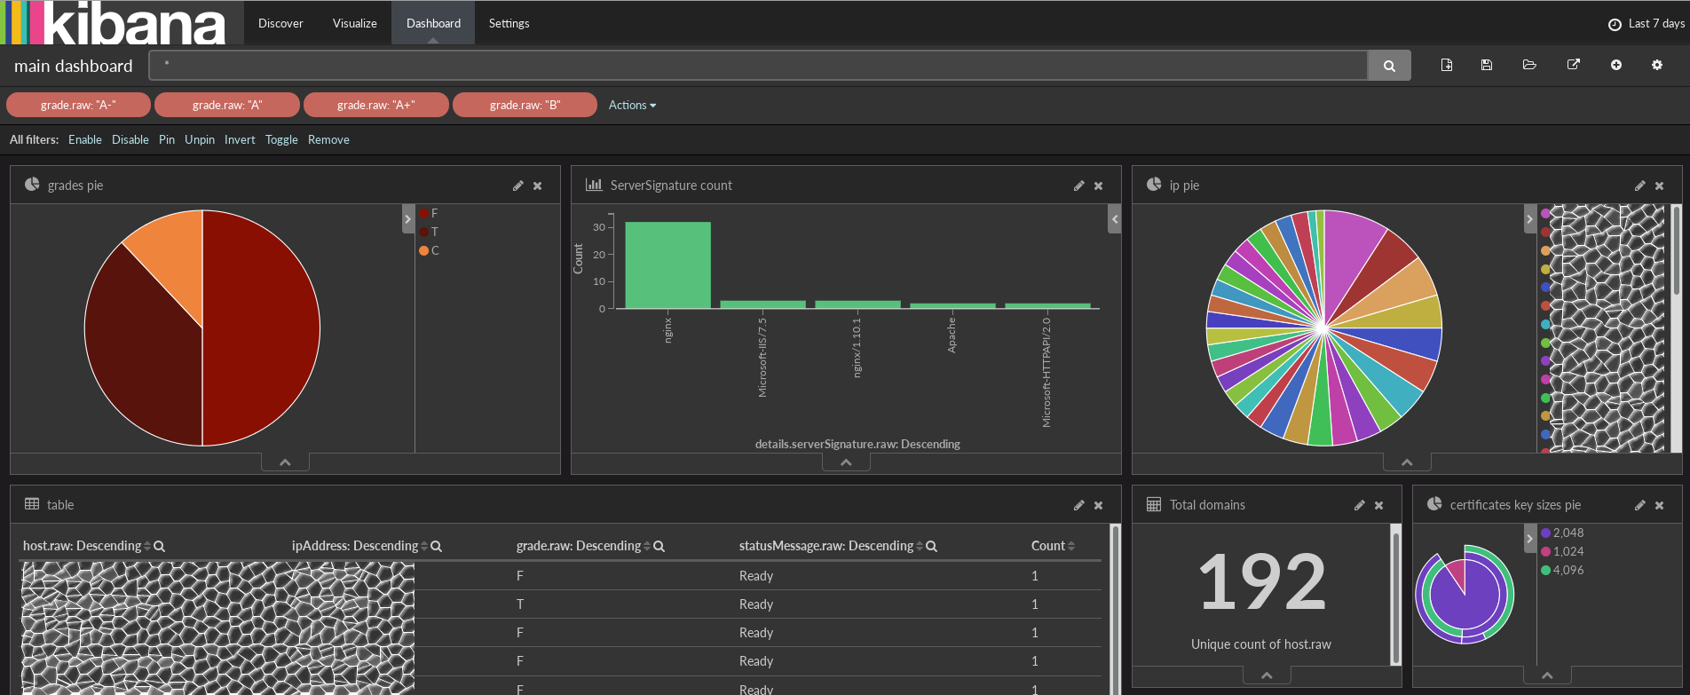Screen dimensions: 1690x695
Task: Click the search magnifier button
Action: pyautogui.click(x=1389, y=66)
